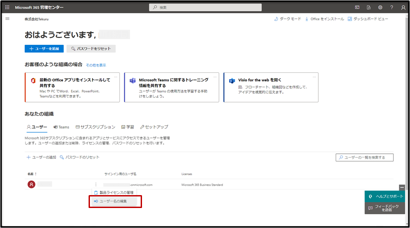Click the パスワードをリセット button
This screenshot has height=228, width=410.
click(91, 48)
